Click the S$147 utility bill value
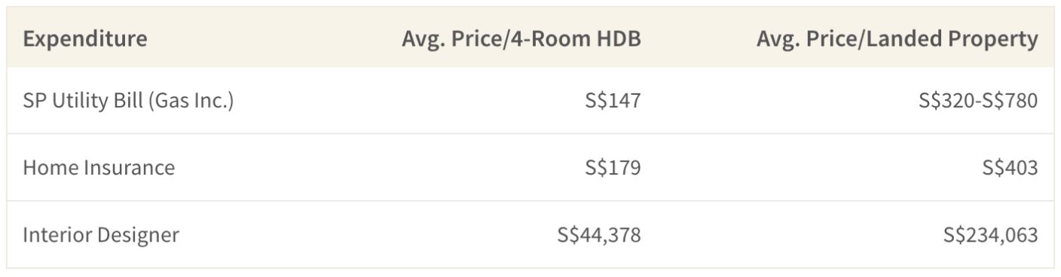Screen dimensions: 1061x277 click(x=613, y=101)
